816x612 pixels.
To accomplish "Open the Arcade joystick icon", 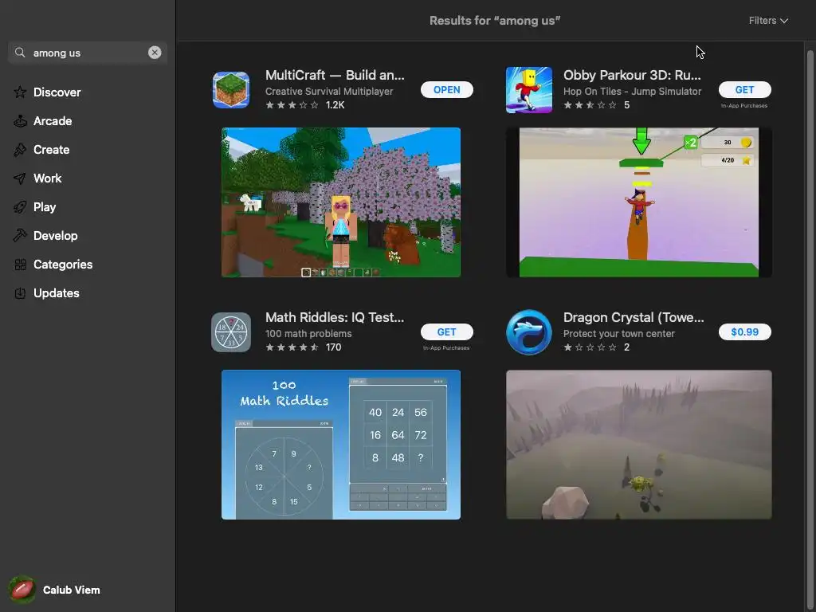I will [x=20, y=121].
